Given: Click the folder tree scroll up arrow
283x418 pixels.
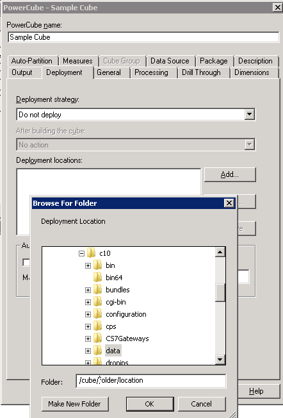Looking at the screenshot, I should click(220, 252).
